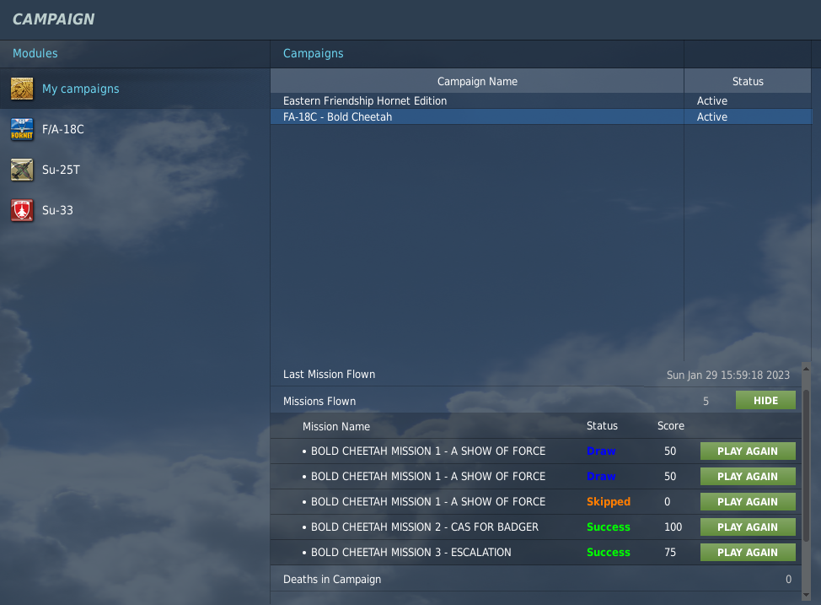Choose Su-25T label in modules list
Viewport: 821px width, 605px height.
tap(61, 170)
